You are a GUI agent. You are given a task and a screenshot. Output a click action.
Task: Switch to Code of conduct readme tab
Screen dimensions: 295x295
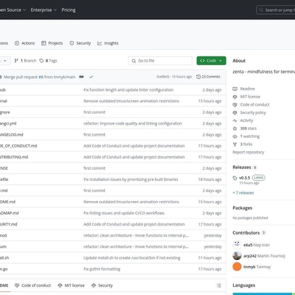pyautogui.click(x=33, y=285)
